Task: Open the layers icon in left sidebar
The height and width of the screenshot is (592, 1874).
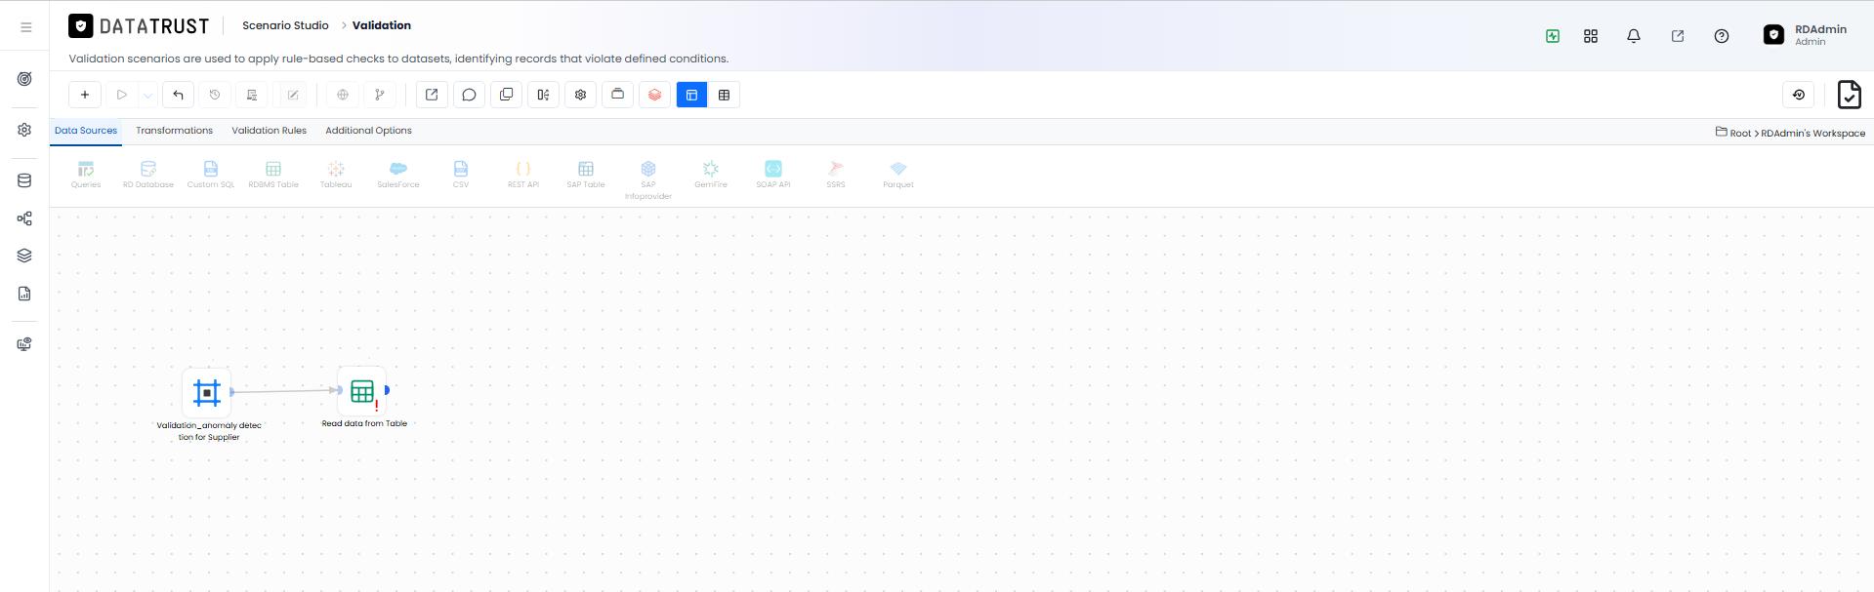Action: coord(24,256)
